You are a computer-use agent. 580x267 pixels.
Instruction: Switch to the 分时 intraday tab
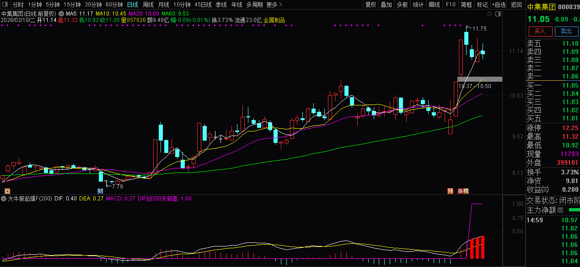(x=18, y=5)
